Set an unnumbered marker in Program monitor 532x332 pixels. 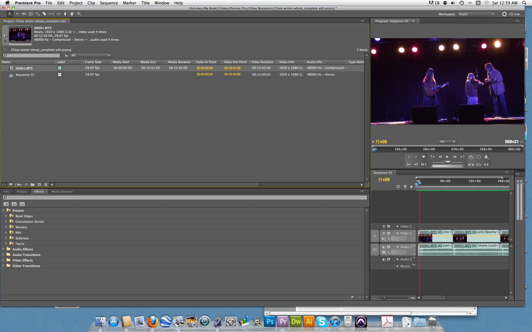(423, 157)
